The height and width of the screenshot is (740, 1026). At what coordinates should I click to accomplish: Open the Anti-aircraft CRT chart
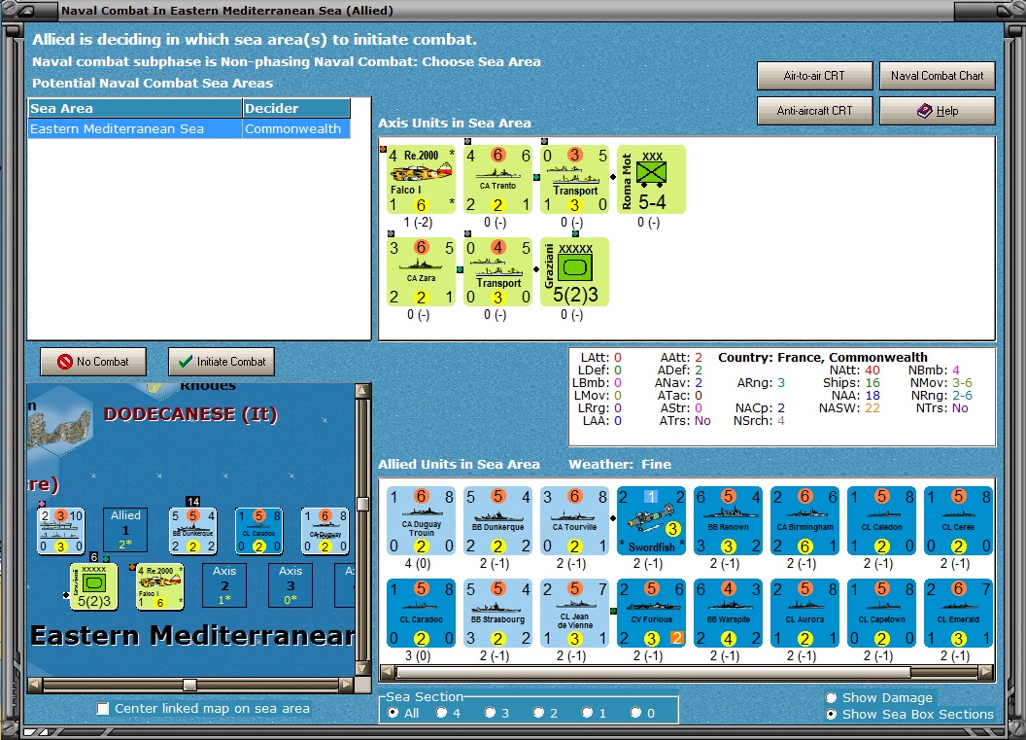click(x=814, y=111)
